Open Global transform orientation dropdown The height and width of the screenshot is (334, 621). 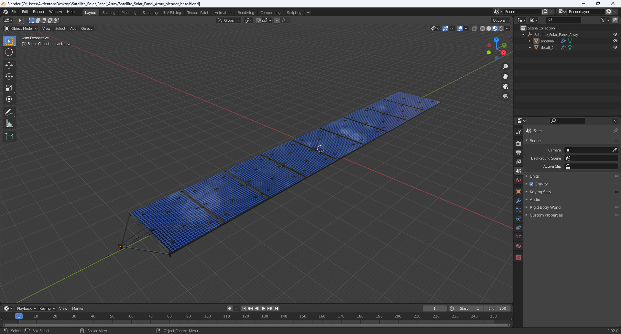point(229,20)
